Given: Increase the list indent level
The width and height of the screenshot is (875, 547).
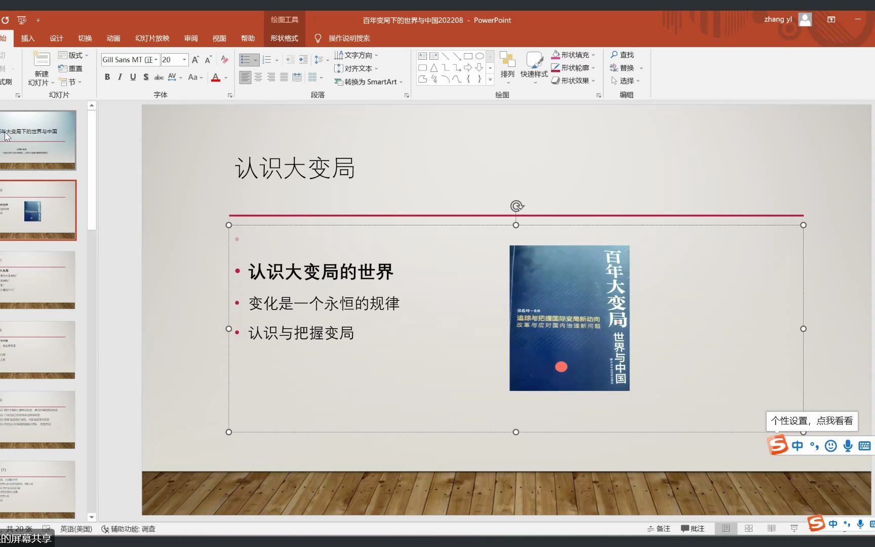Looking at the screenshot, I should pos(303,60).
